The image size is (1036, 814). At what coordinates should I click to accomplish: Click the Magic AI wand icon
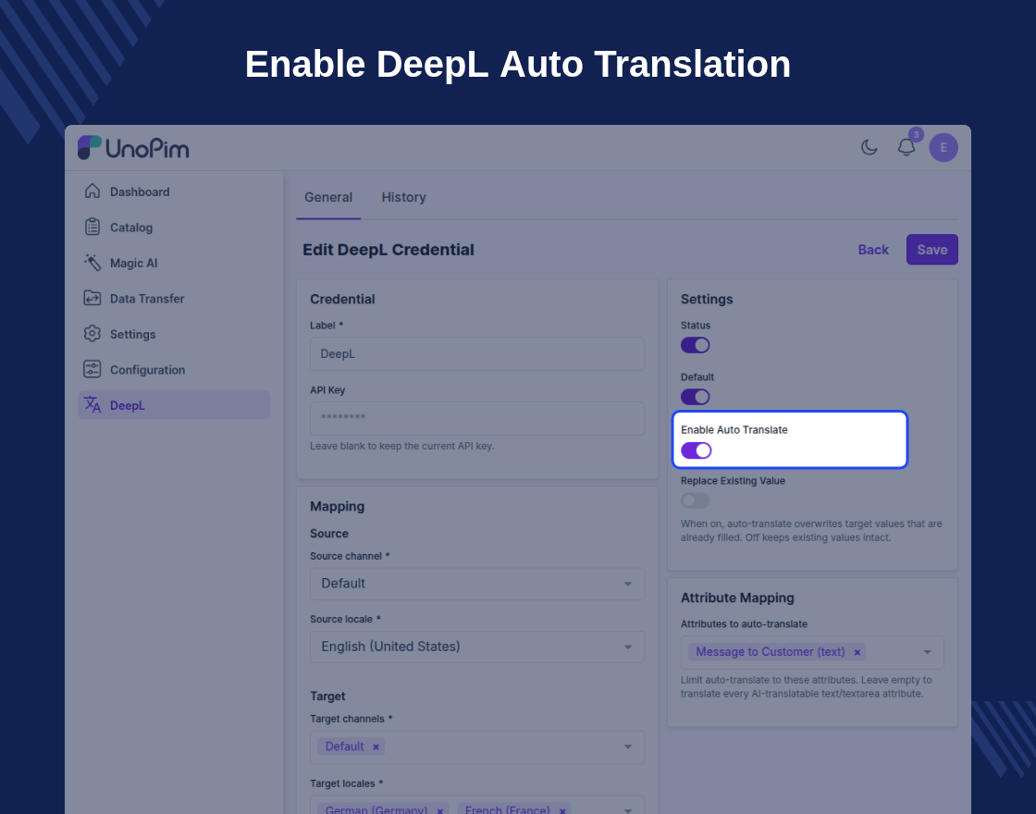pos(92,263)
